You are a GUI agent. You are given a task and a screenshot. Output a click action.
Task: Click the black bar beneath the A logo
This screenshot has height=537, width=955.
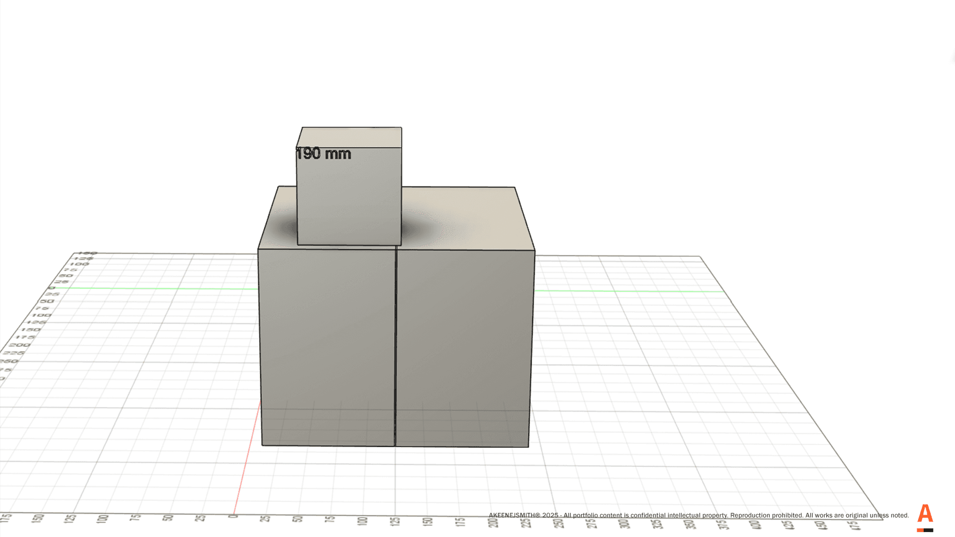point(929,530)
